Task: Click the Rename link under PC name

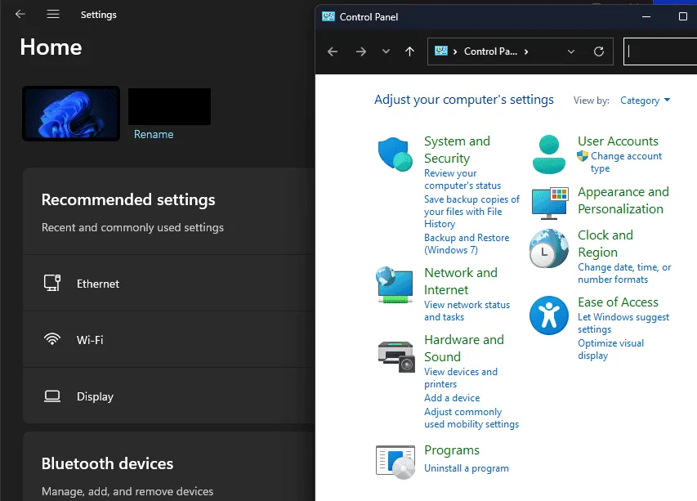Action: pos(154,134)
